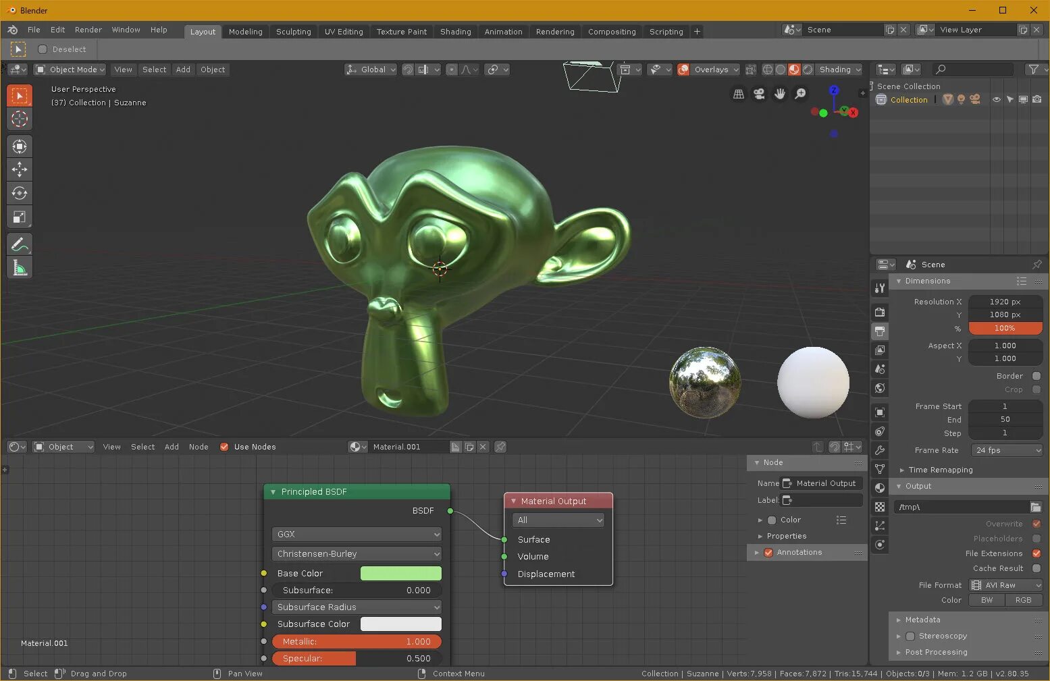1050x681 pixels.
Task: Enable the Cache Result checkbox
Action: pyautogui.click(x=1036, y=568)
